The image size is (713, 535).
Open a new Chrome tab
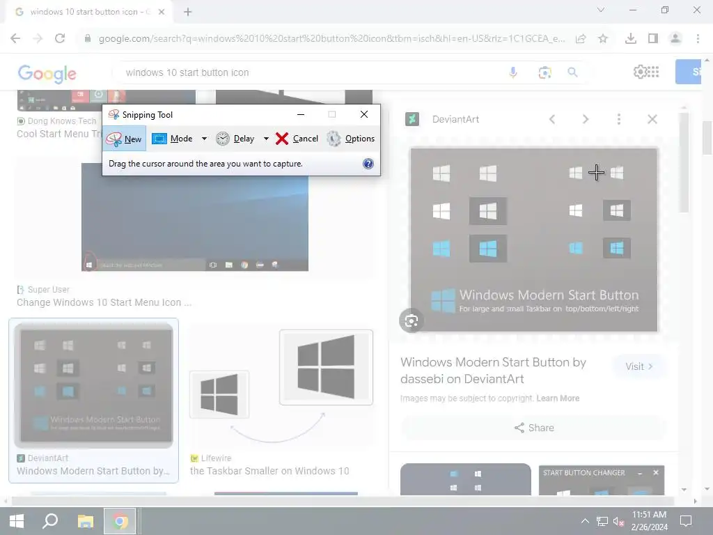(x=188, y=12)
